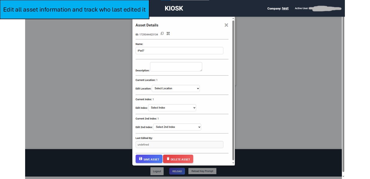Open the Select Location dropdown
Image resolution: width=370 pixels, height=179 pixels.
coord(176,88)
